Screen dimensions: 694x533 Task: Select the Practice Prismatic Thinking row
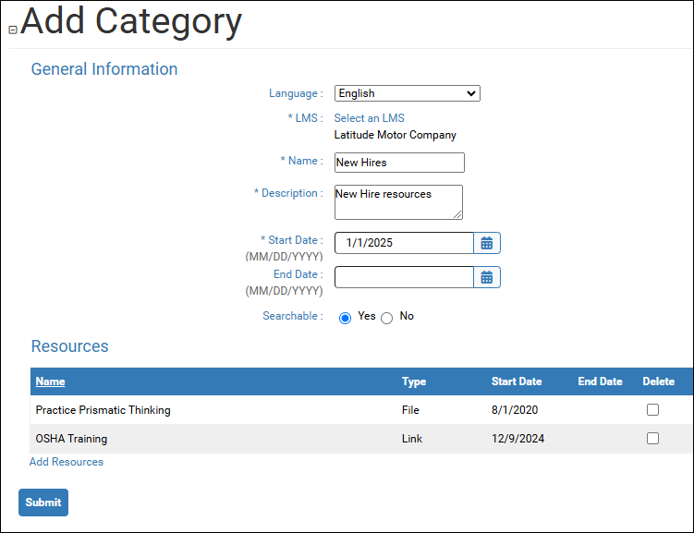click(103, 410)
